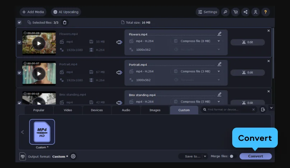
Task: Play the Flowers.mp4 video thumbnail
Action: (39, 43)
